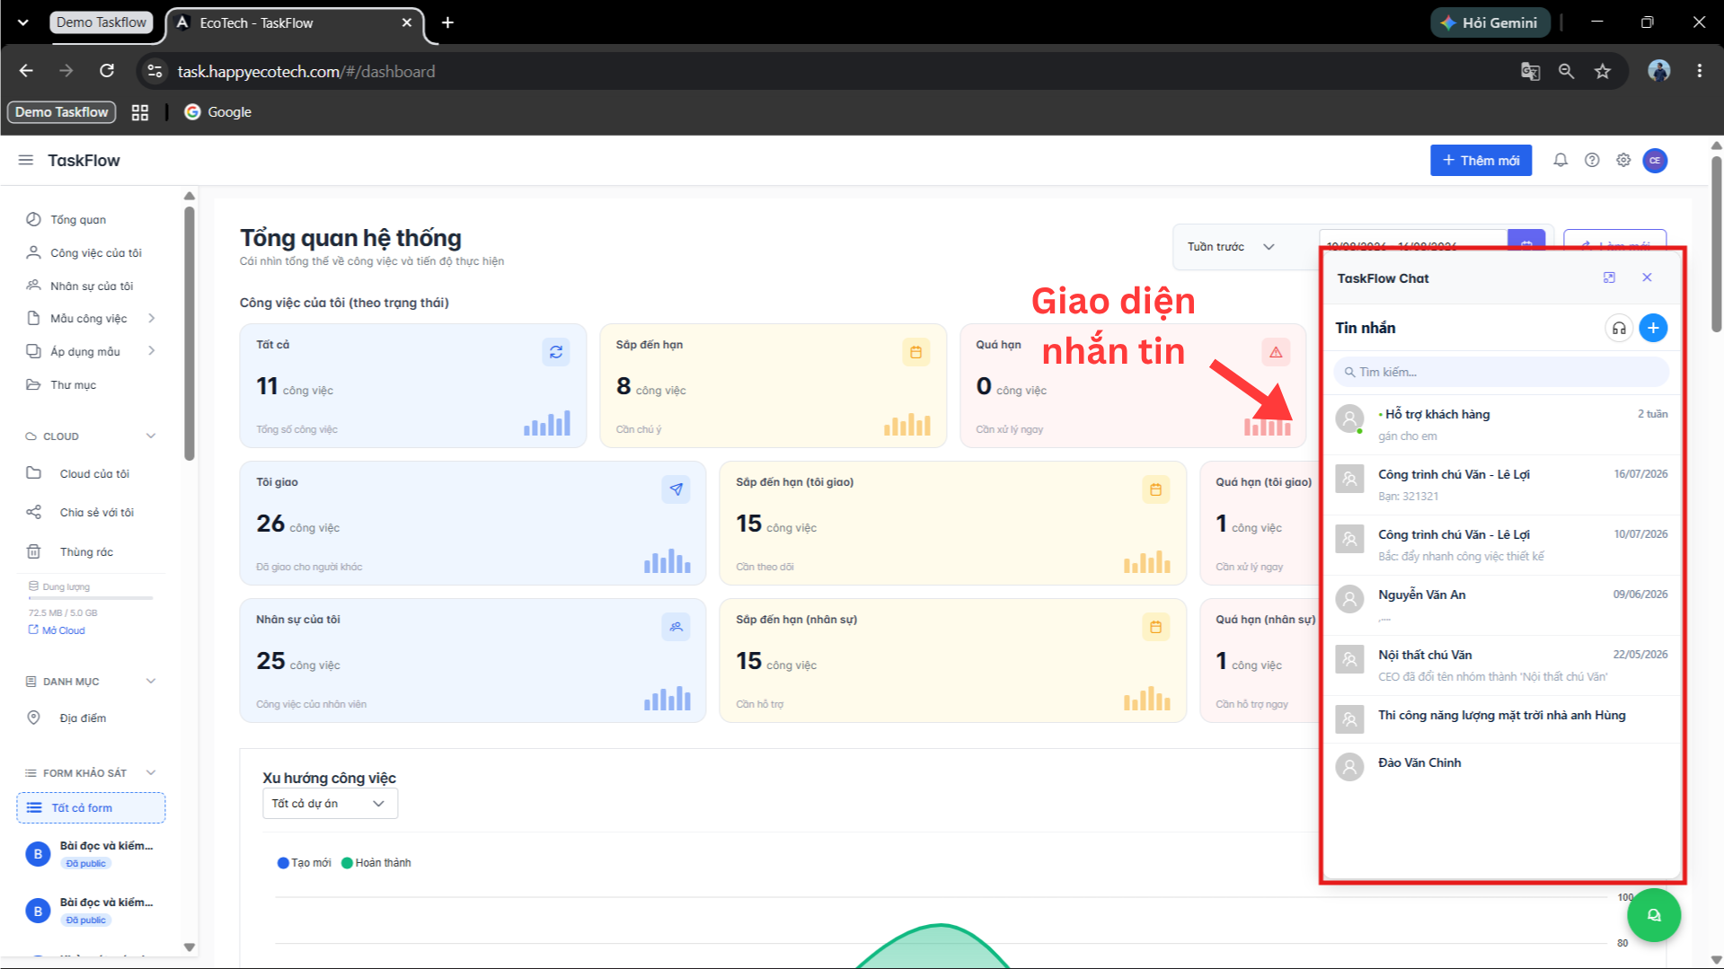This screenshot has width=1724, height=969.
Task: Open Chrome's translate page icon
Action: click(1530, 71)
